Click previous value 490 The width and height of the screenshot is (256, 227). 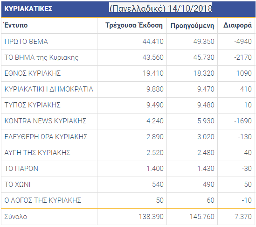coord(208,184)
